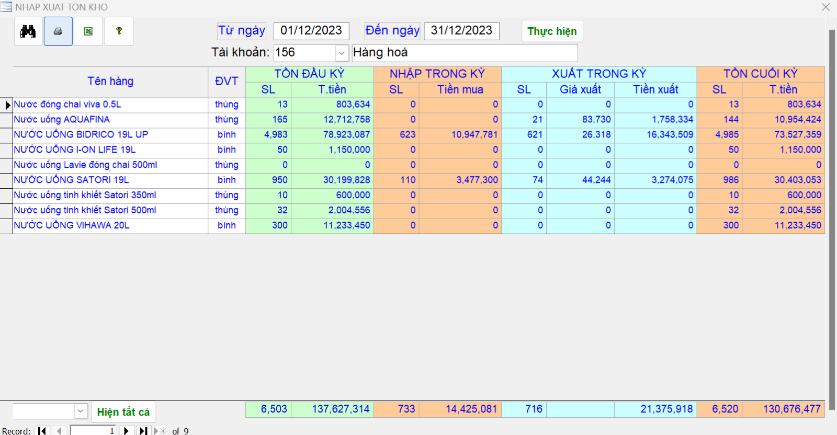Click the Hiện tất cả button
This screenshot has width=837, height=435.
(x=123, y=412)
